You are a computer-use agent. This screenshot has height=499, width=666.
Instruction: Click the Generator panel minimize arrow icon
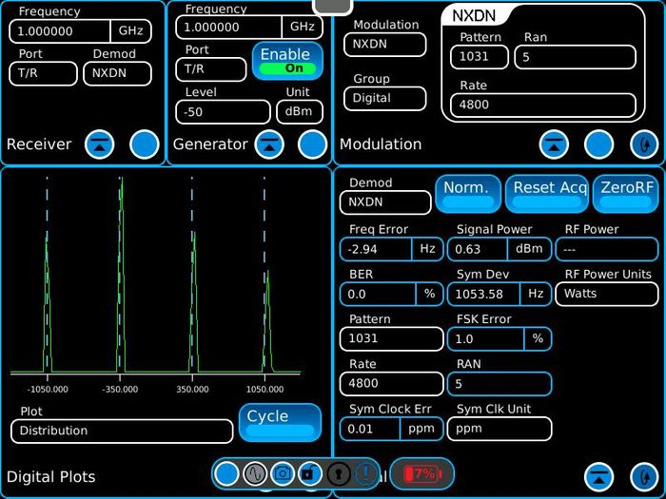pyautogui.click(x=270, y=144)
